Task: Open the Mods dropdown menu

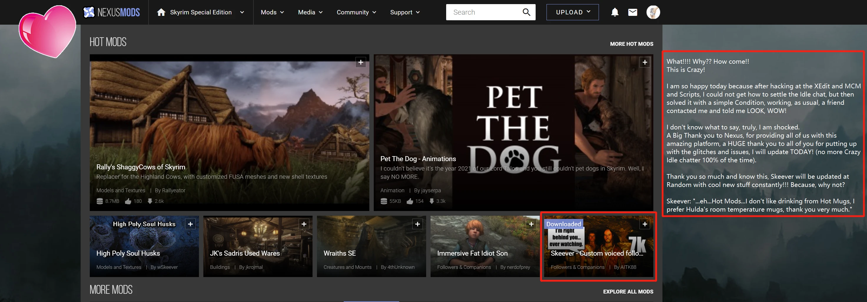Action: (x=272, y=12)
